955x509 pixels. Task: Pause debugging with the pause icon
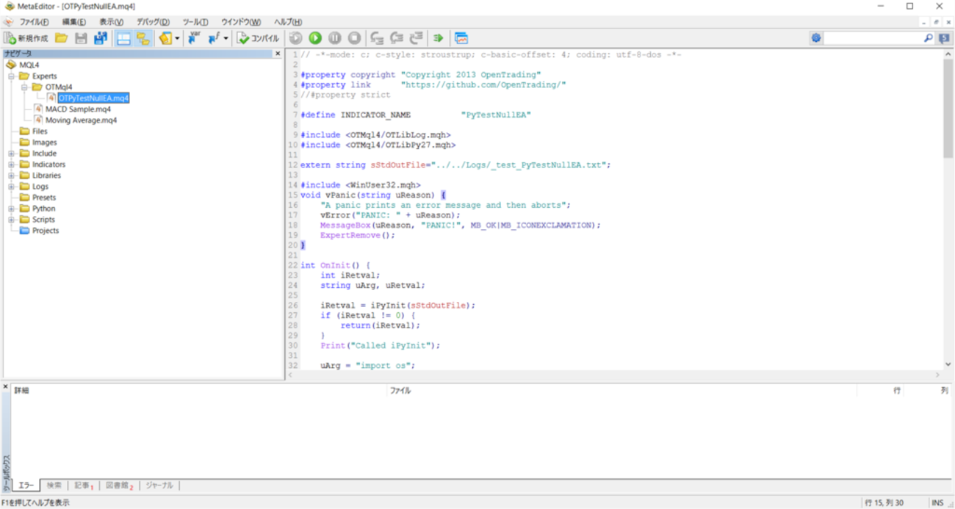coord(334,37)
